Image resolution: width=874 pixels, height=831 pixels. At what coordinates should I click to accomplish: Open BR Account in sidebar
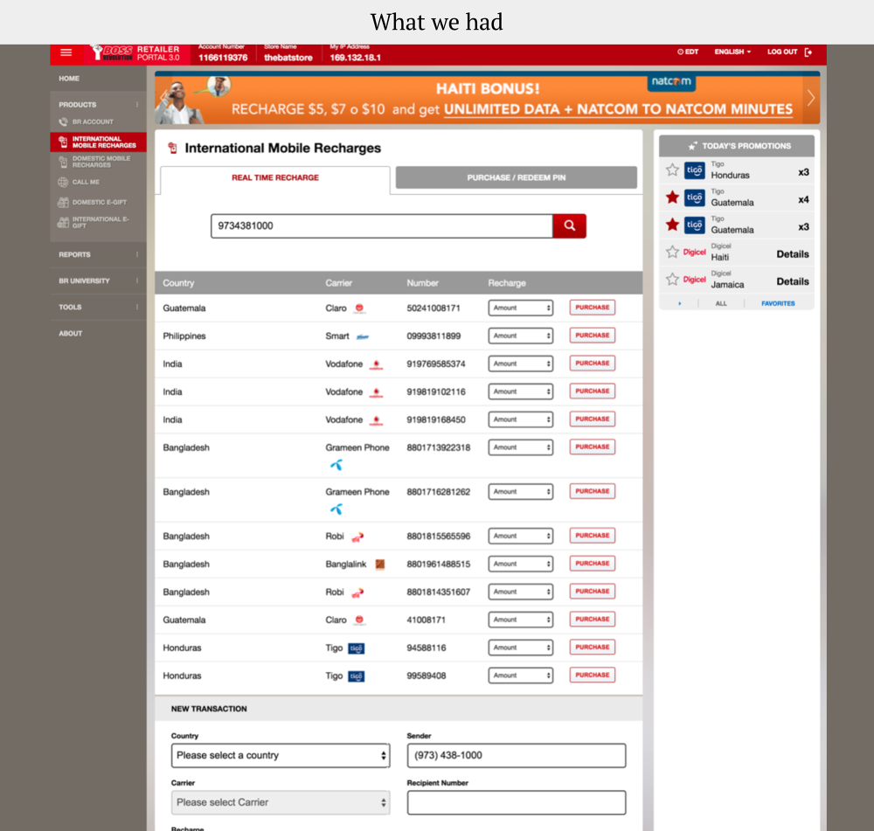(x=93, y=122)
